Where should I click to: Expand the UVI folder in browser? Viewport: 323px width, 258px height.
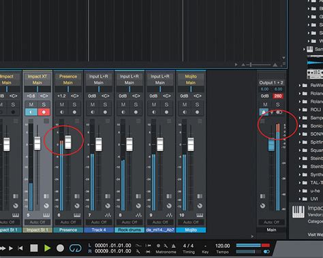pos(300,199)
